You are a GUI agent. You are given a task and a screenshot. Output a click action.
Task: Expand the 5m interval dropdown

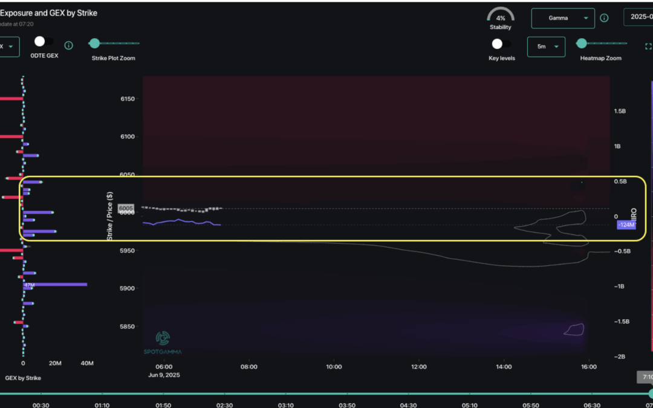tap(546, 47)
